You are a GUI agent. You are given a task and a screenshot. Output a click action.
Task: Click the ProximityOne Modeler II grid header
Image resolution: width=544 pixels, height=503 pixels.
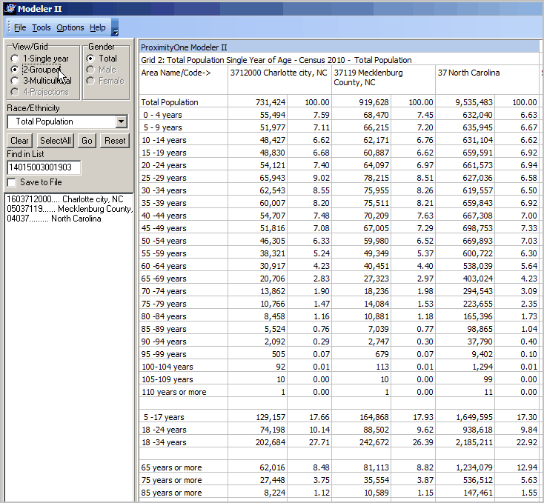click(339, 47)
